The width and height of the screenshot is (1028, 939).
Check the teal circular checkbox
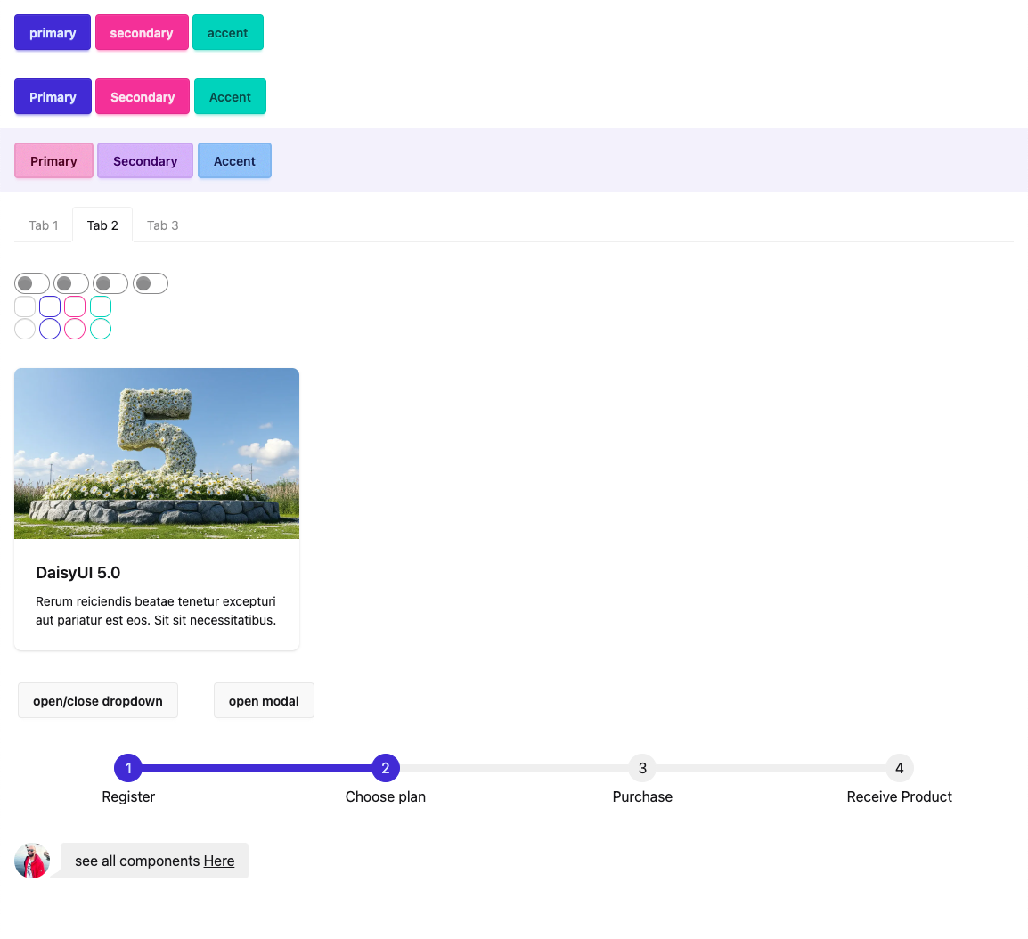pos(100,306)
